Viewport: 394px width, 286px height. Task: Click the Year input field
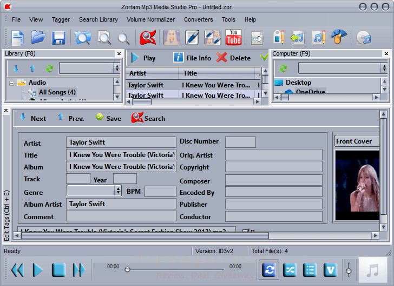[125, 179]
